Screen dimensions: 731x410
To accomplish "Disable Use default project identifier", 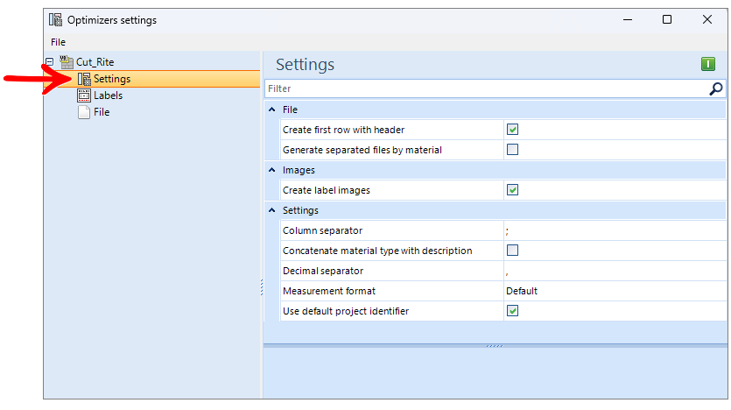I will click(512, 311).
